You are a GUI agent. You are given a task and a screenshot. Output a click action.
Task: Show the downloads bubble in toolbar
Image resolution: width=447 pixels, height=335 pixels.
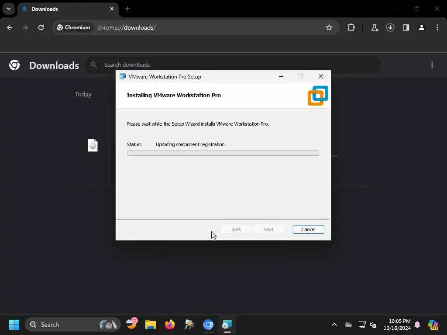pos(390,27)
